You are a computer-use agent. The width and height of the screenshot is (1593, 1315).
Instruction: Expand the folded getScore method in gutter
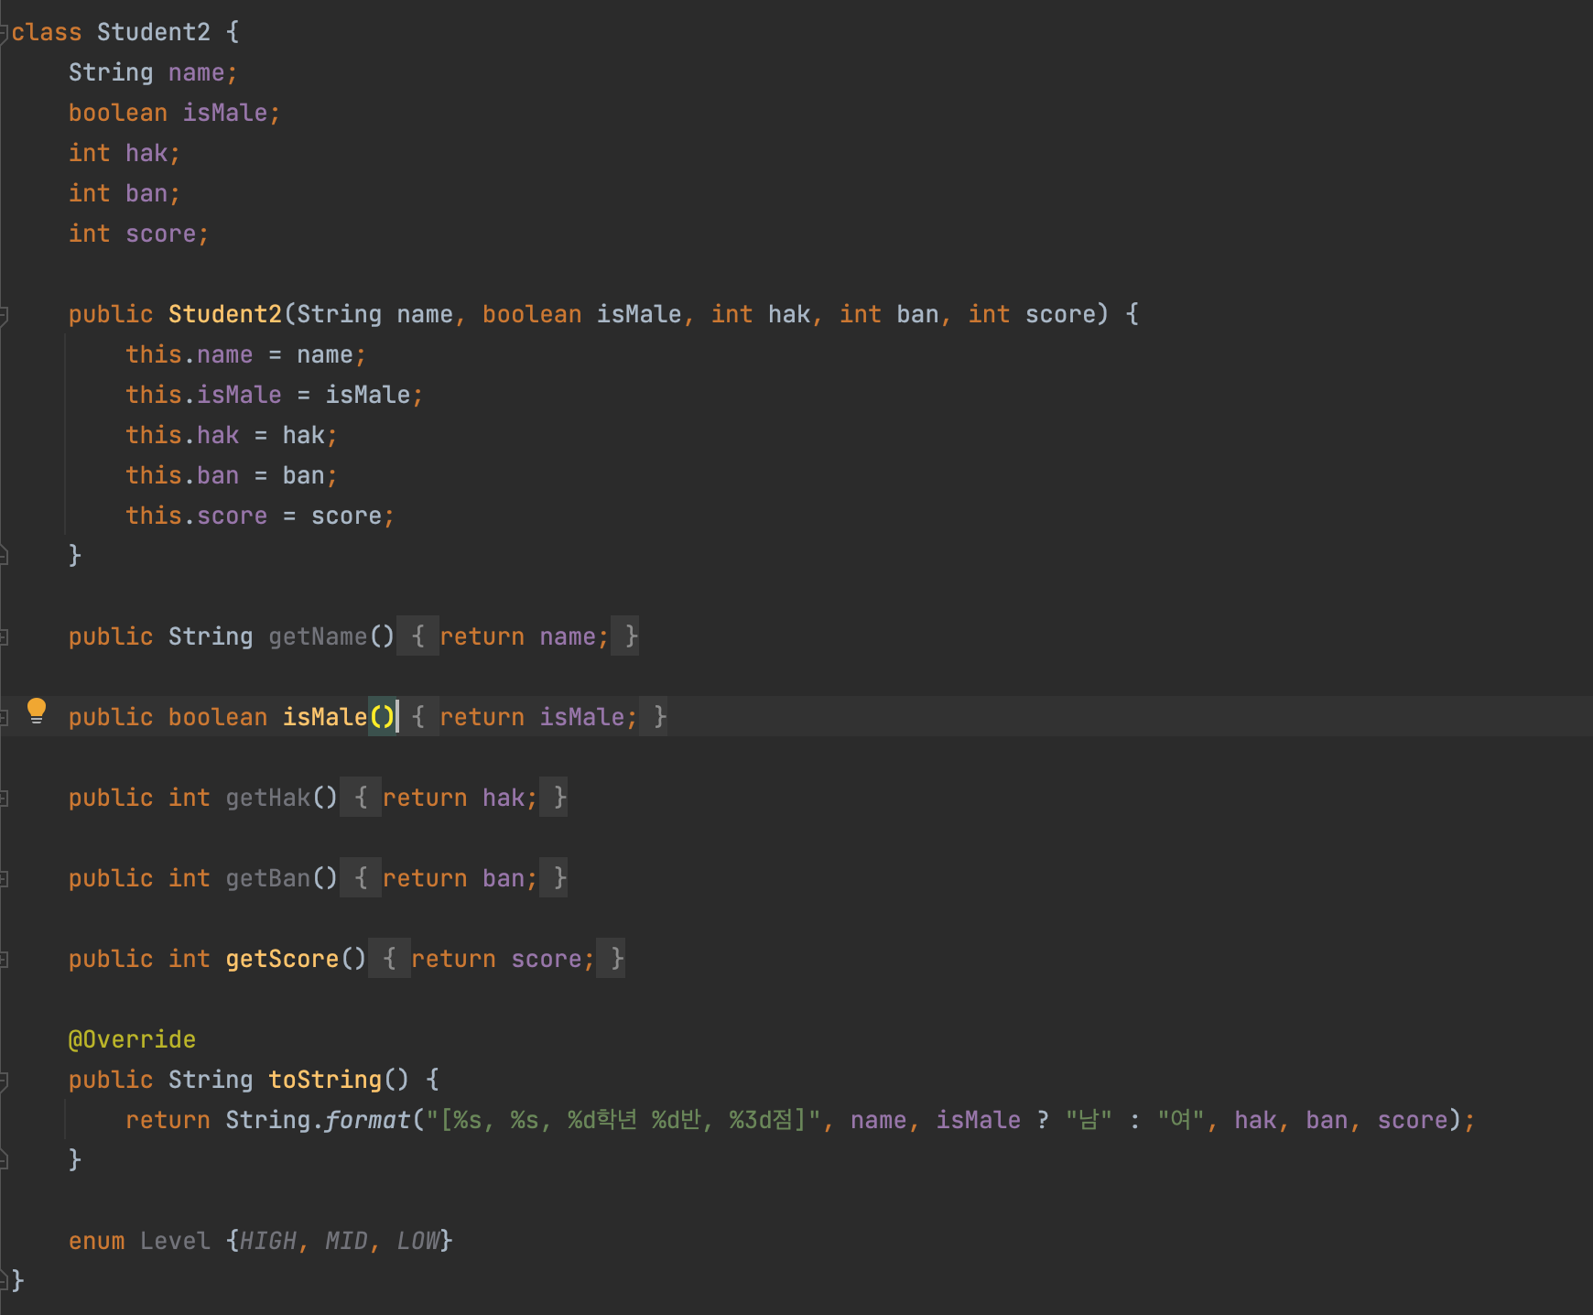4,960
